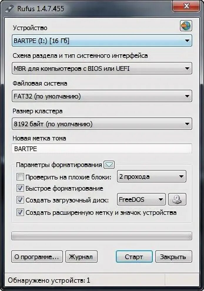Uncheck Быстрое форматирование checkbox
The height and width of the screenshot is (291, 204).
[20, 188]
